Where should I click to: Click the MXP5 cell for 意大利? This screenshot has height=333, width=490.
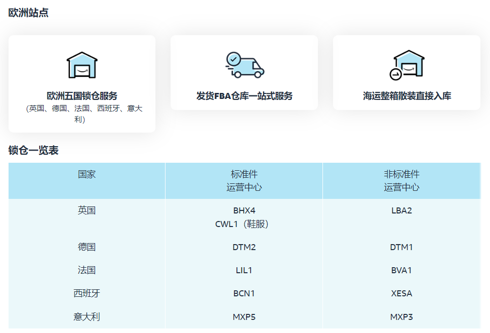244,316
